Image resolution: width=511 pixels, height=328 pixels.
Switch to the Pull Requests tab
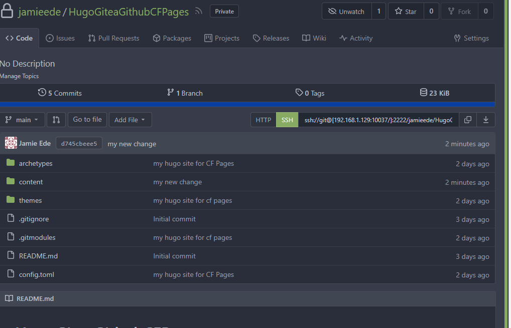[113, 38]
